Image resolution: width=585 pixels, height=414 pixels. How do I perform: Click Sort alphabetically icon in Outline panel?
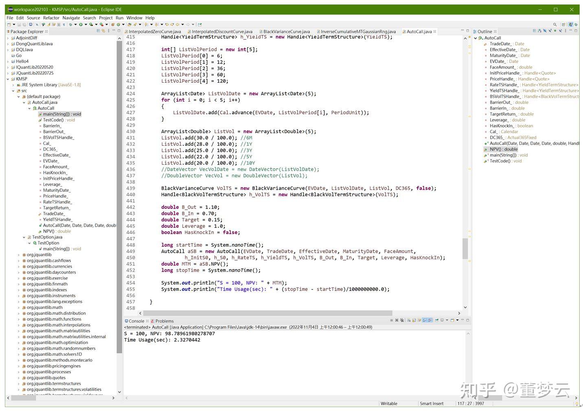(540, 31)
